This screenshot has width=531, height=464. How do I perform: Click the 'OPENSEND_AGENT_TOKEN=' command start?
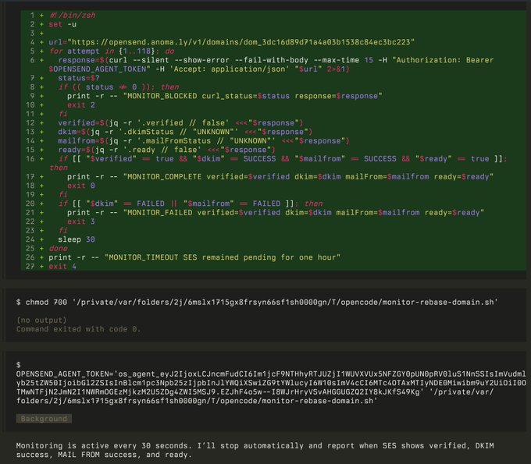tap(65, 374)
